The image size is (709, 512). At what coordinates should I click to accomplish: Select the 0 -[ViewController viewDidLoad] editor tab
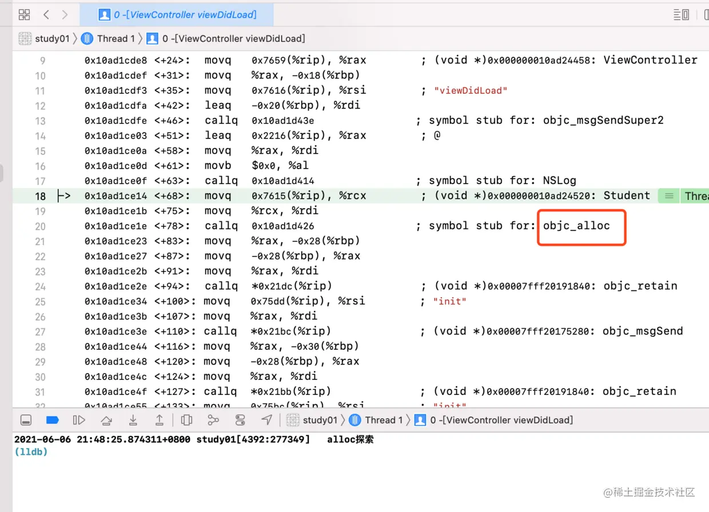[x=177, y=15]
